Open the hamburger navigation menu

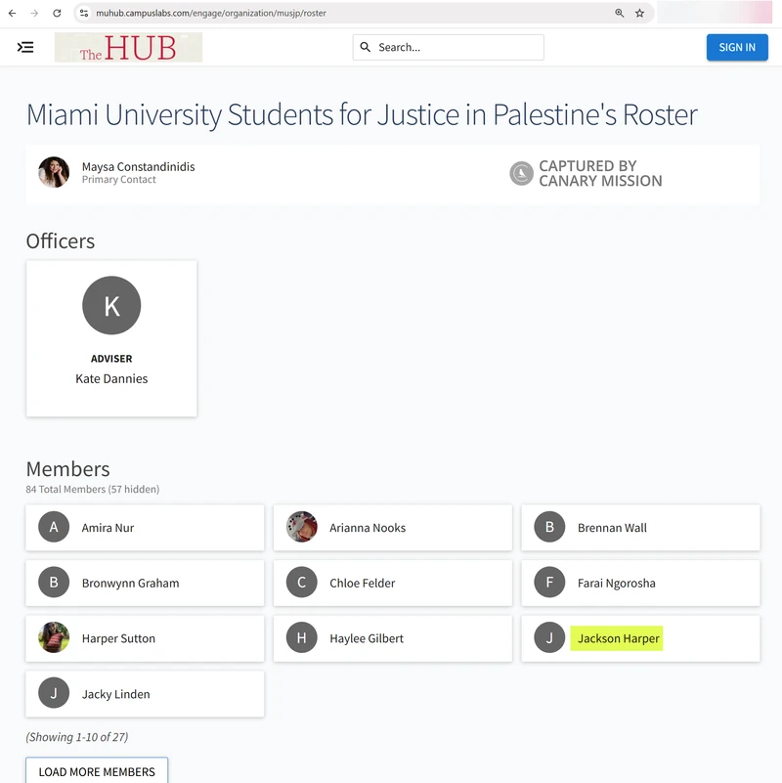coord(25,48)
